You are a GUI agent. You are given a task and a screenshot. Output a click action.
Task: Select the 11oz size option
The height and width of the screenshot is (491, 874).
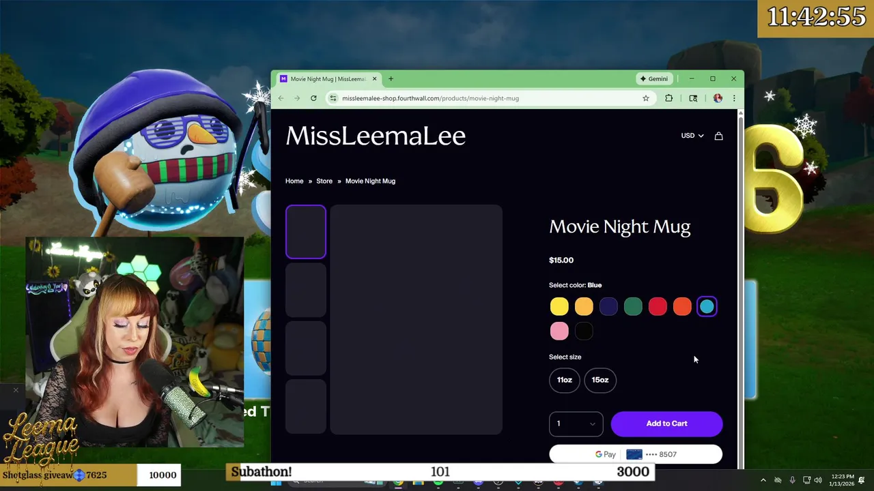pyautogui.click(x=565, y=380)
